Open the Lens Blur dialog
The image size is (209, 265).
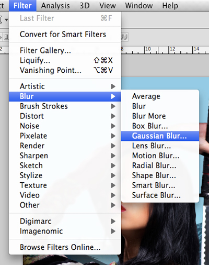[160, 146]
